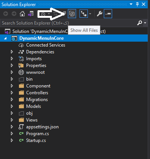Close the Solution Explorer panel
This screenshot has height=159, width=150.
click(x=144, y=4)
